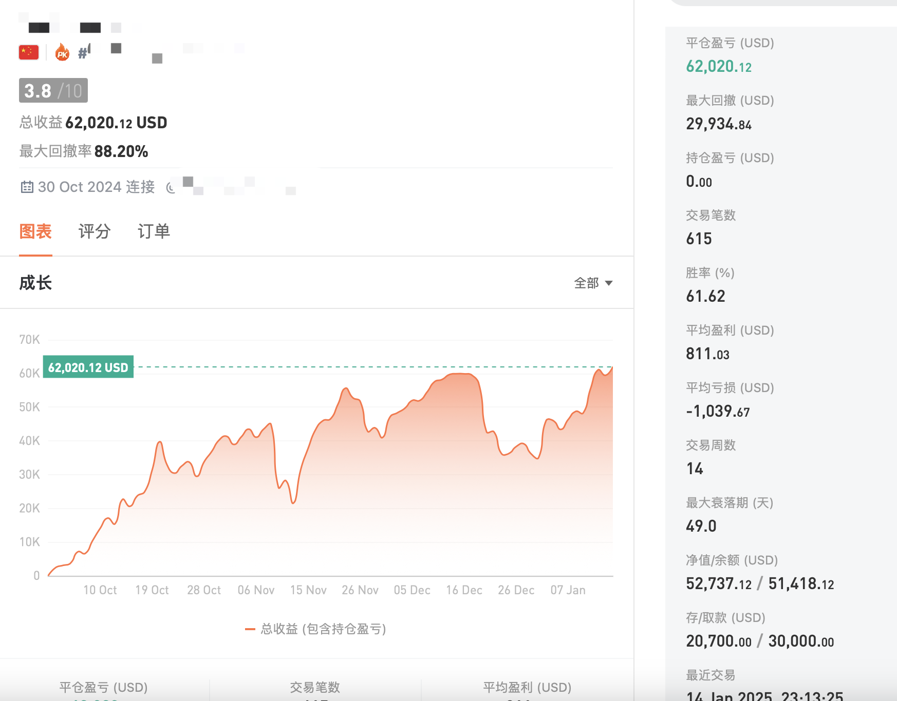Click the bottom 平仓盈亏 (USD) column header

click(x=103, y=687)
